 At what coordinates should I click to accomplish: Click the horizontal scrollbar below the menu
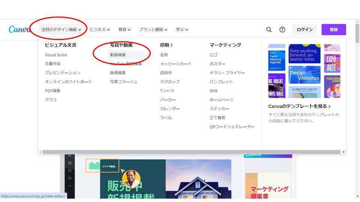(x=192, y=152)
